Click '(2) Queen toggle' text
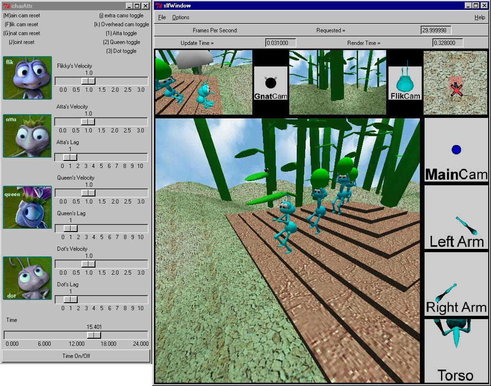Viewport: 491px width, 386px height. [x=122, y=42]
